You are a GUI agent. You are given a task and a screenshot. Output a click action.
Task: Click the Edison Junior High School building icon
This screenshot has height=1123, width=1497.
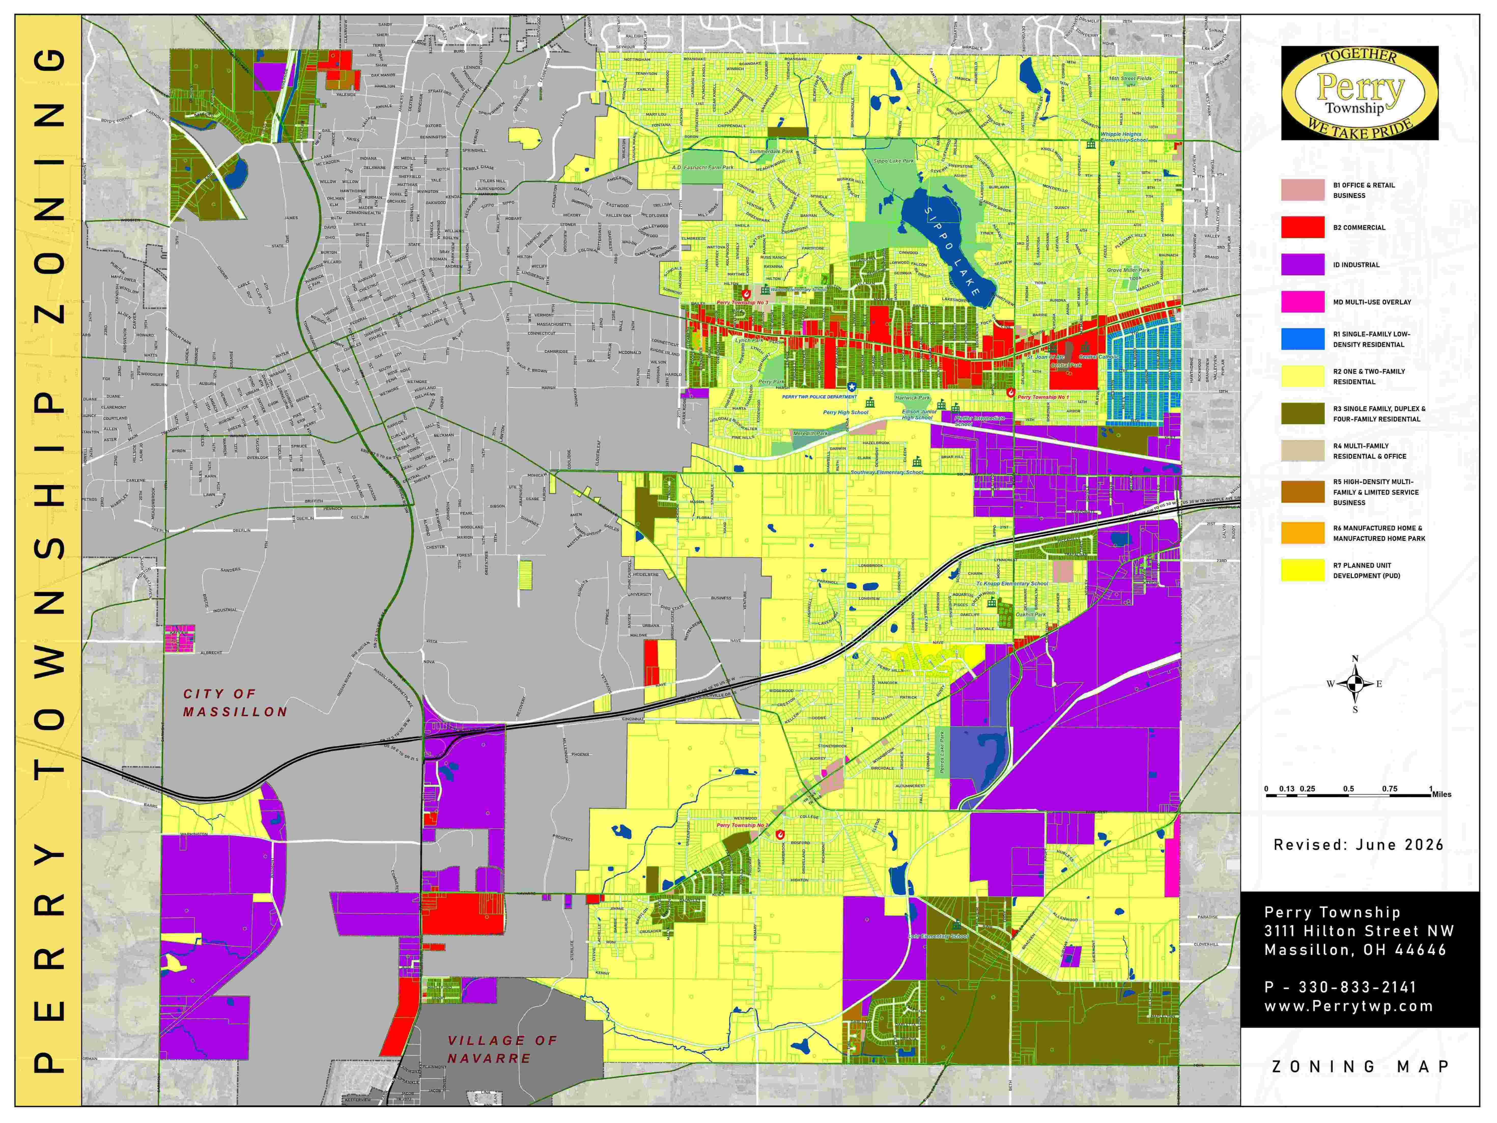[x=941, y=405]
